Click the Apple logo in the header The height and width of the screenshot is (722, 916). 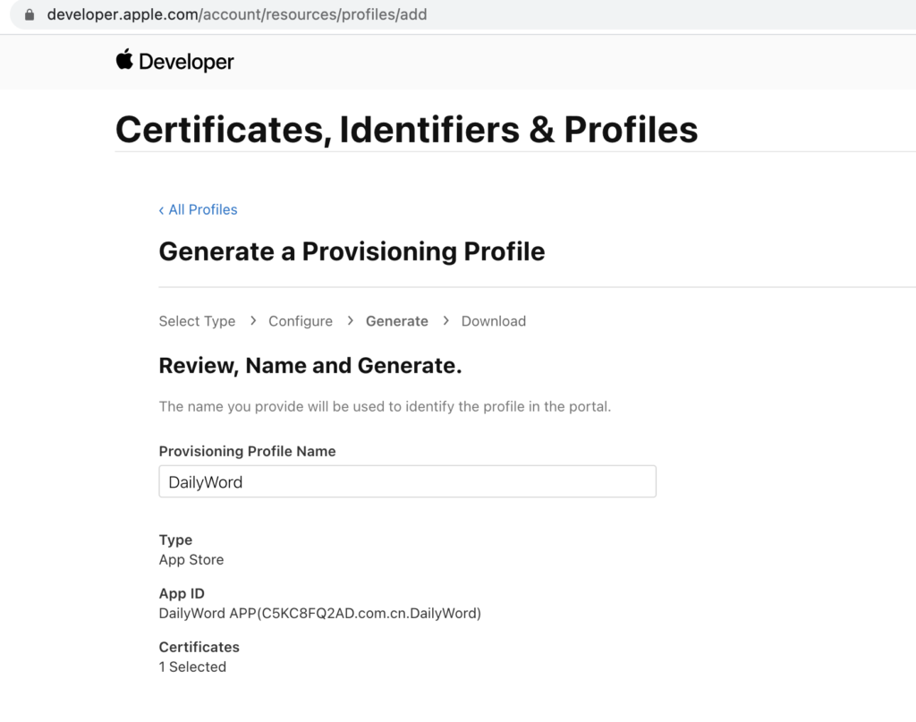tap(124, 60)
